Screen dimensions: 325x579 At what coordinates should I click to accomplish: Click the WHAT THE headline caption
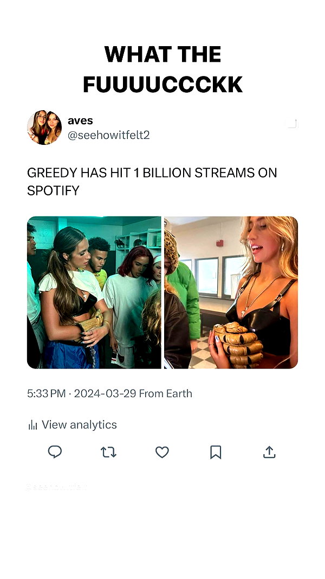coord(162,54)
